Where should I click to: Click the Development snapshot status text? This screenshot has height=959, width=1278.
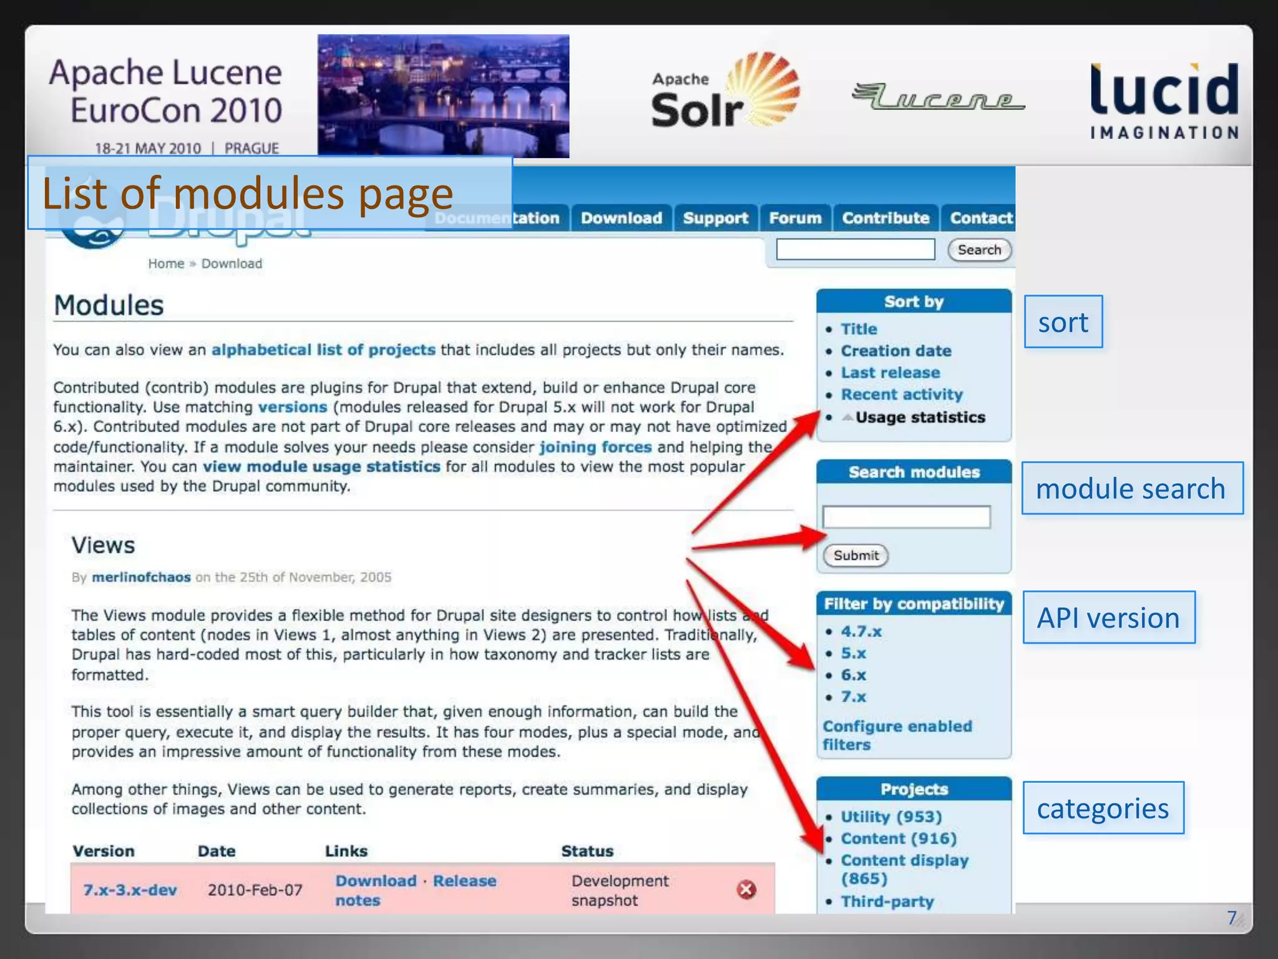click(x=620, y=890)
